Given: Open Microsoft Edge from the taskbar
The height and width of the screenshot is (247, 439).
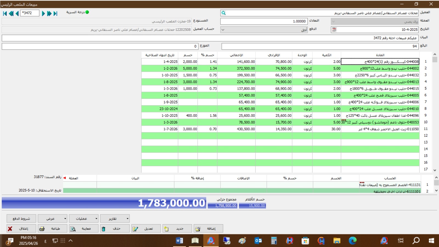Looking at the screenshot, I should (x=352, y=241).
